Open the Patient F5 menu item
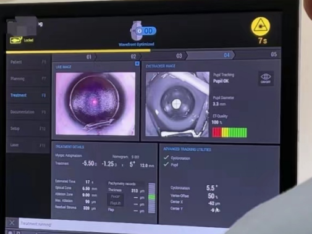The image size is (312, 234). tap(28, 62)
